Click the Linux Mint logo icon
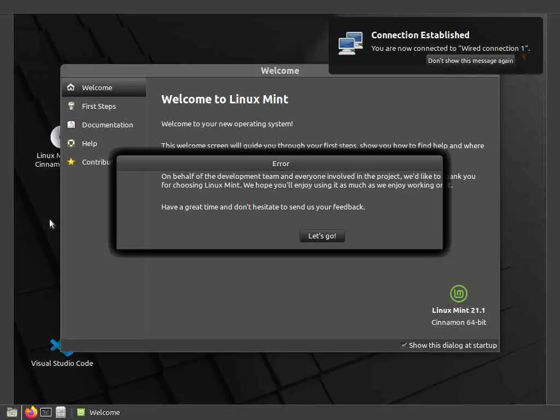The height and width of the screenshot is (420, 560). (x=459, y=294)
